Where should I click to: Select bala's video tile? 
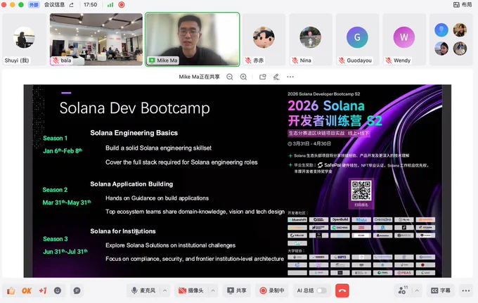coord(96,39)
